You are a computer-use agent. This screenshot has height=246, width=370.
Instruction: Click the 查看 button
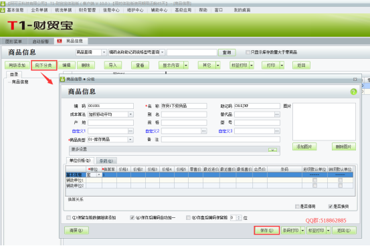tap(140, 66)
